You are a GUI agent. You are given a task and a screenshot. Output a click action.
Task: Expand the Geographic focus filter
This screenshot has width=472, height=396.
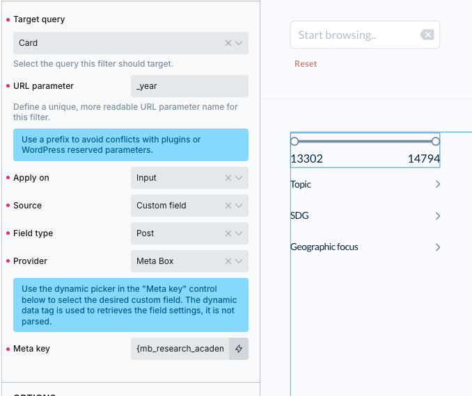(x=437, y=247)
